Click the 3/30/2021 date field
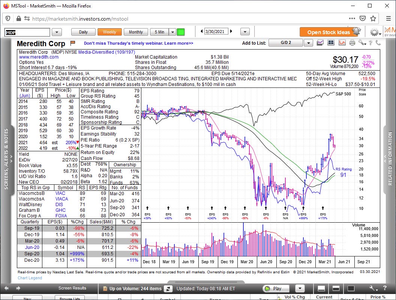The width and height of the screenshot is (396, 300). pyautogui.click(x=216, y=32)
